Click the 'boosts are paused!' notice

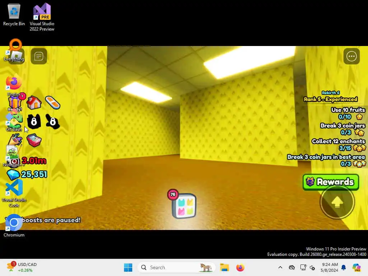tap(51, 220)
